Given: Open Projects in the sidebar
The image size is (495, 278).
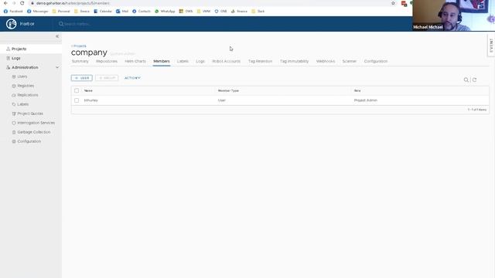Looking at the screenshot, I should 19,49.
